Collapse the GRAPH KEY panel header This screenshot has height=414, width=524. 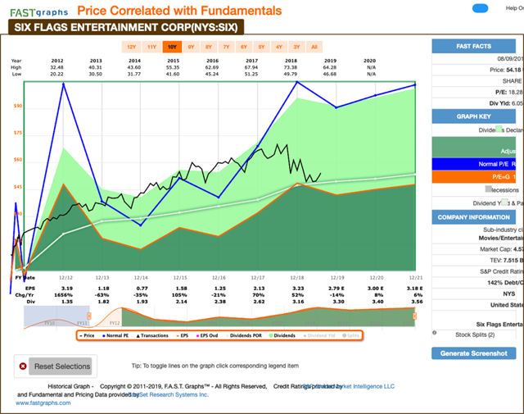coord(473,116)
